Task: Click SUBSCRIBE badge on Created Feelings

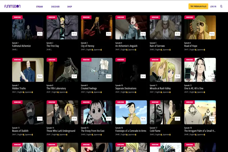Action: (86, 60)
